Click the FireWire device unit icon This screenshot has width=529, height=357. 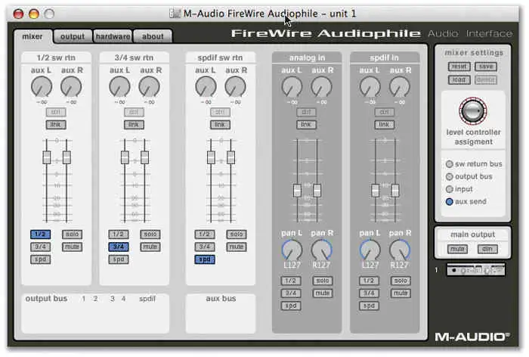tap(475, 270)
